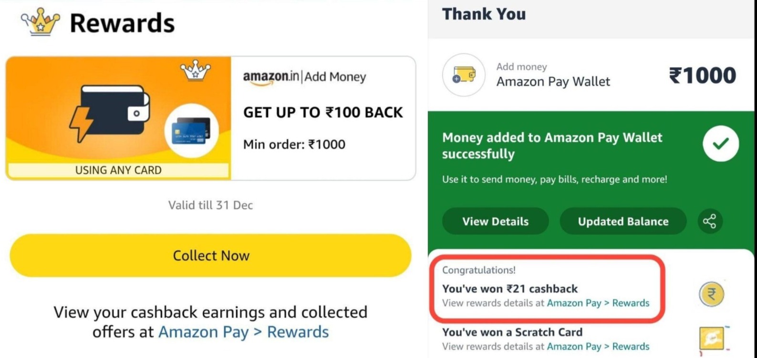
Task: Check the Updated Balance button
Action: [623, 221]
